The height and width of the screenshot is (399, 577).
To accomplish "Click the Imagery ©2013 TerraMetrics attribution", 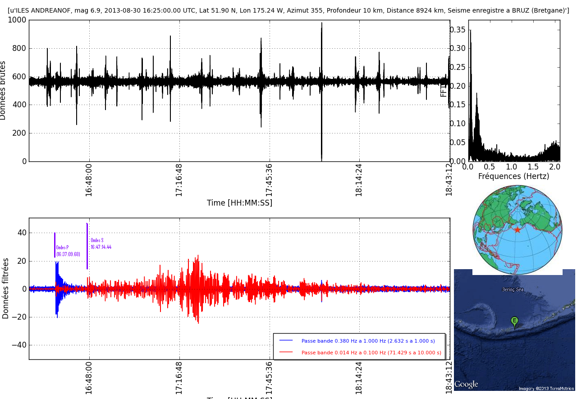I will click(x=546, y=389).
